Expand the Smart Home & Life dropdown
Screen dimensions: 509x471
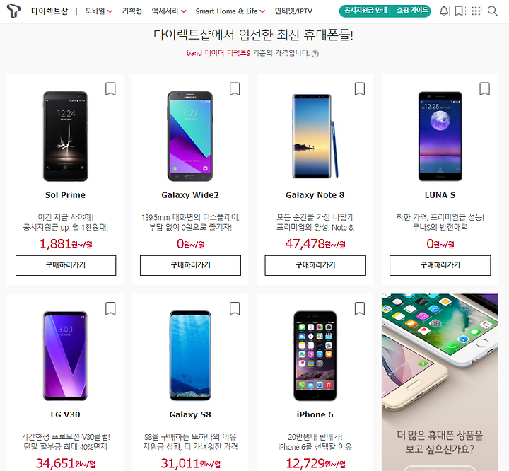pos(230,11)
